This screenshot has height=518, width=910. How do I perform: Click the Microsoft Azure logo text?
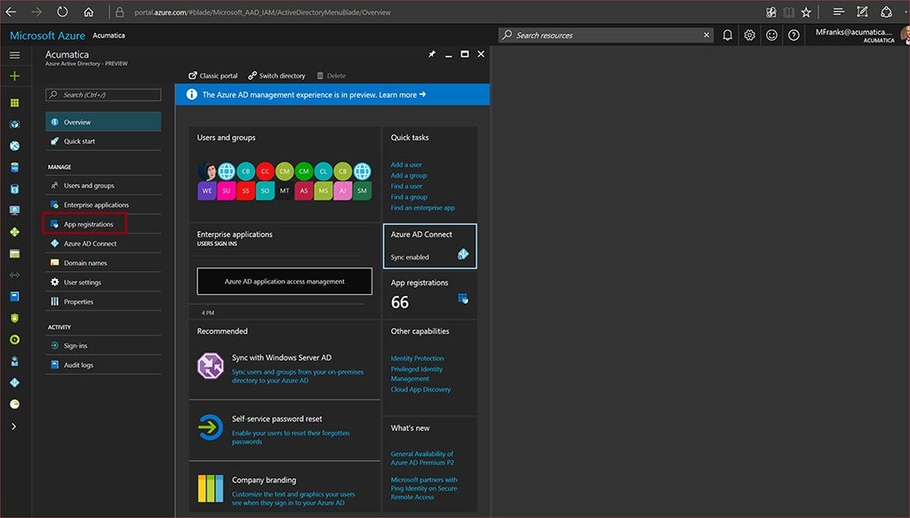(x=48, y=36)
